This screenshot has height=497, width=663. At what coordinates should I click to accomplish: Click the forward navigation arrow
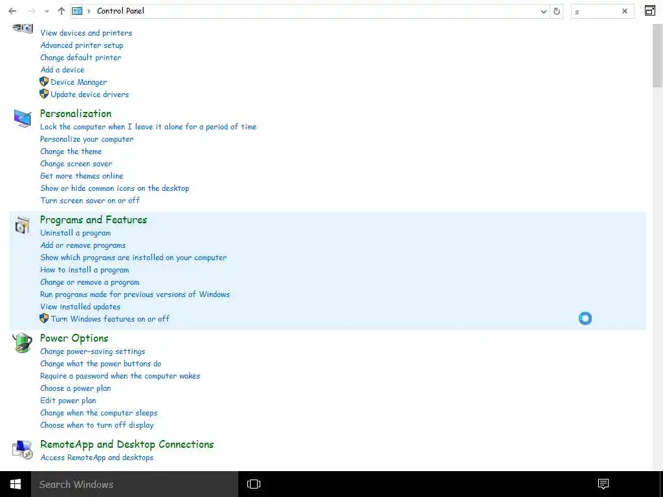pos(31,11)
